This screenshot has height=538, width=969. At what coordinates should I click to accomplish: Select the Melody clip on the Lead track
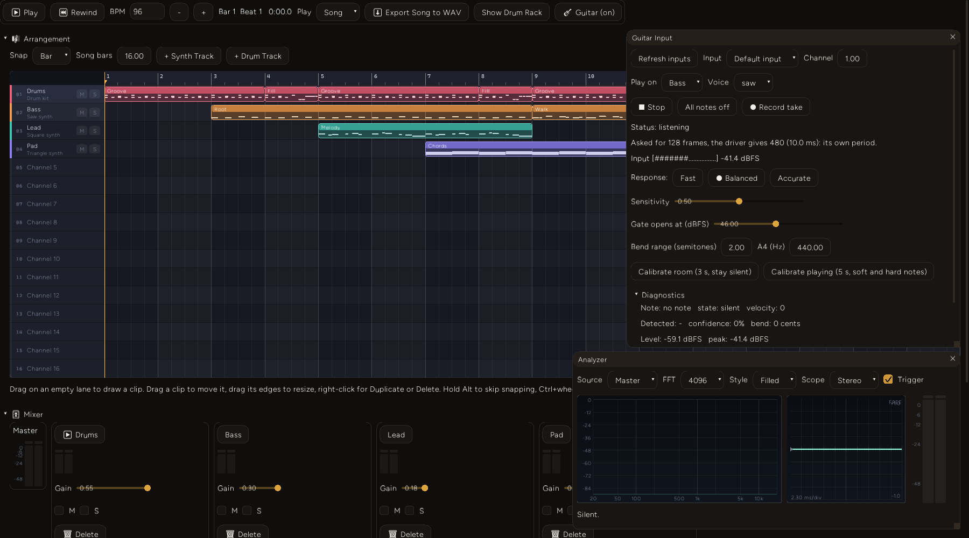click(425, 131)
